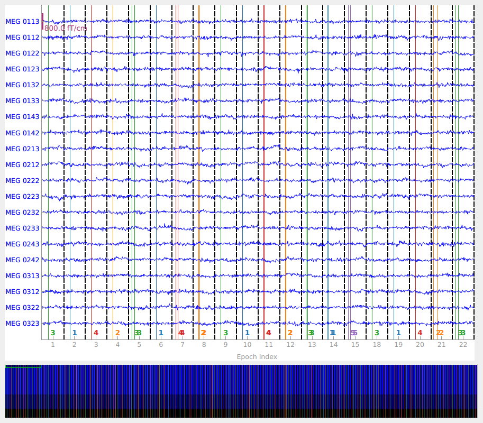Click epoch index 2 tick label
This screenshot has width=483, height=423.
(x=75, y=345)
